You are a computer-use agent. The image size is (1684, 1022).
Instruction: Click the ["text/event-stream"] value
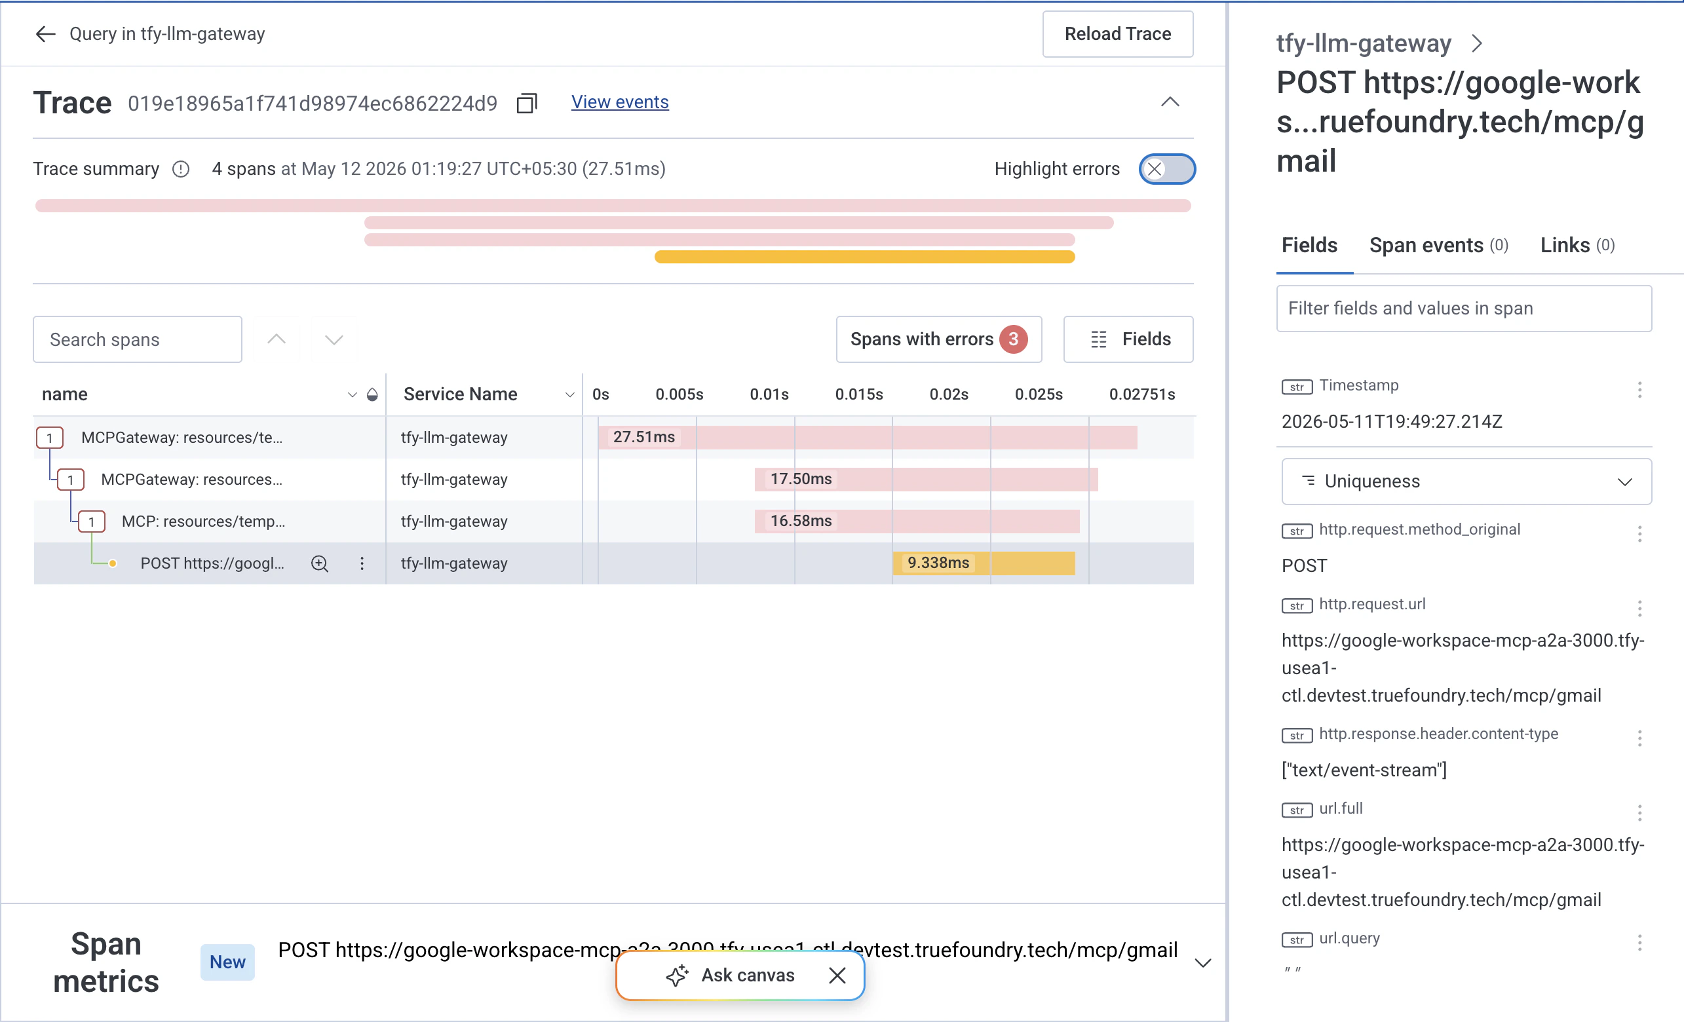pyautogui.click(x=1364, y=770)
